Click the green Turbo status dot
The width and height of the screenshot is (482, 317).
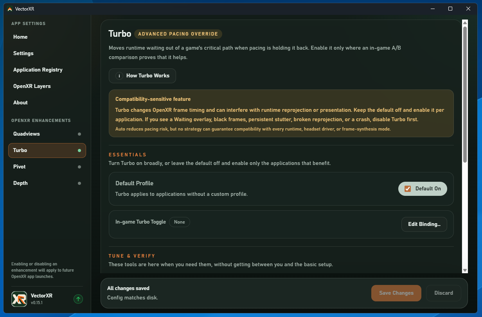click(79, 150)
